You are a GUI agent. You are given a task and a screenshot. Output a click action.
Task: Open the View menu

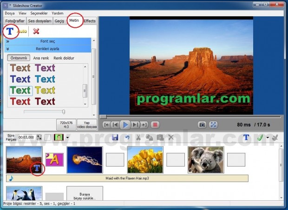tap(22, 13)
